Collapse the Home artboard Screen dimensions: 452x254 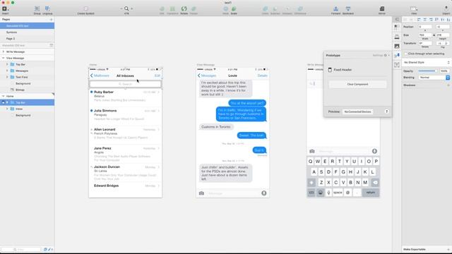[x=3, y=96]
